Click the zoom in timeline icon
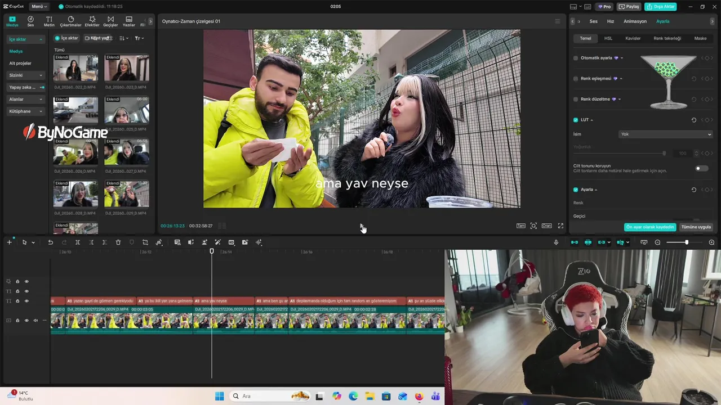The height and width of the screenshot is (405, 721). (x=711, y=242)
